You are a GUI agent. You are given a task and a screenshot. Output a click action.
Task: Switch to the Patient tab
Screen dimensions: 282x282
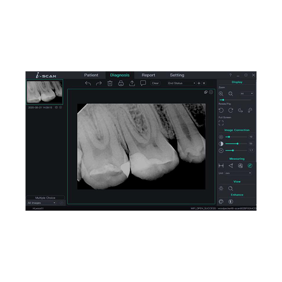pyautogui.click(x=91, y=75)
